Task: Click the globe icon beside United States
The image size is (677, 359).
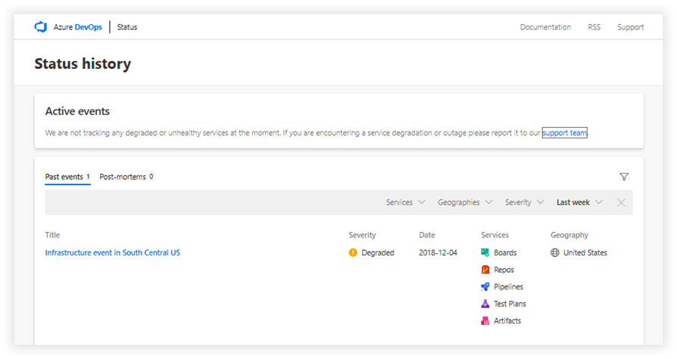Action: click(555, 253)
